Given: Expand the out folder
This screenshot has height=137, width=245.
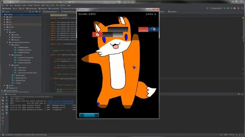Looking at the screenshot, I should click(x=5, y=24).
